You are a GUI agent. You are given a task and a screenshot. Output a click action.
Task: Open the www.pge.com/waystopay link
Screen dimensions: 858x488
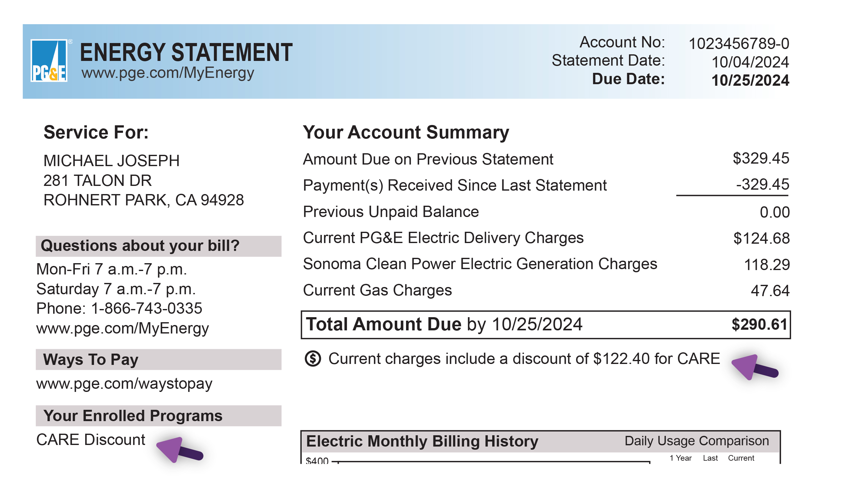click(x=124, y=383)
